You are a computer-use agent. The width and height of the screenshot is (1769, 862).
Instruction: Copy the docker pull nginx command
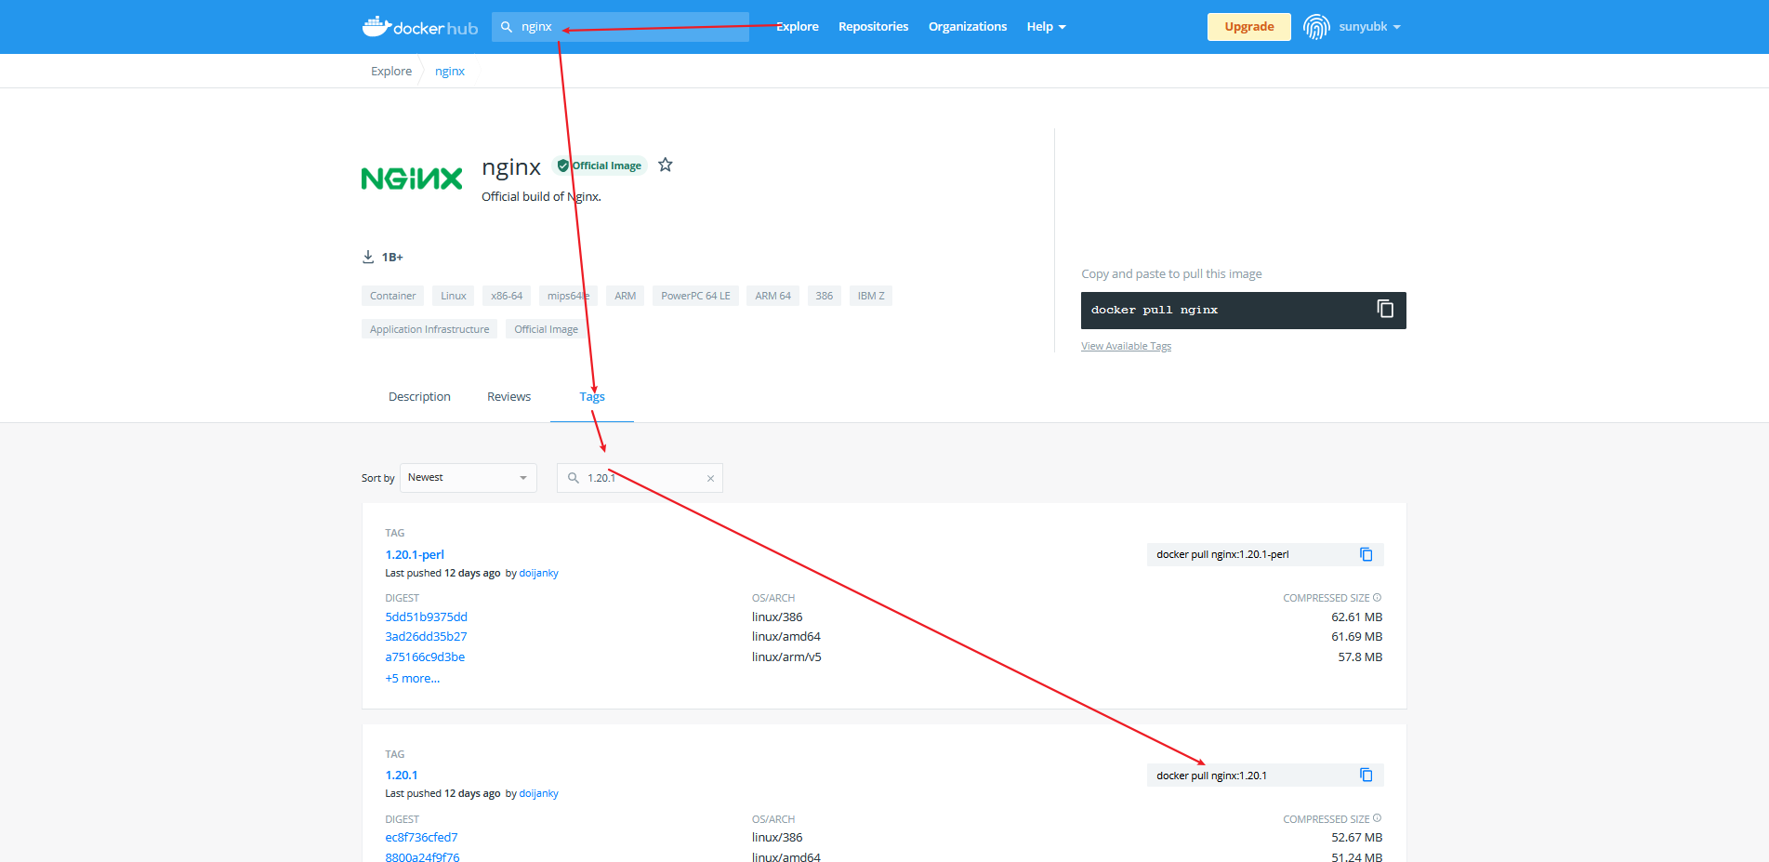(x=1385, y=309)
